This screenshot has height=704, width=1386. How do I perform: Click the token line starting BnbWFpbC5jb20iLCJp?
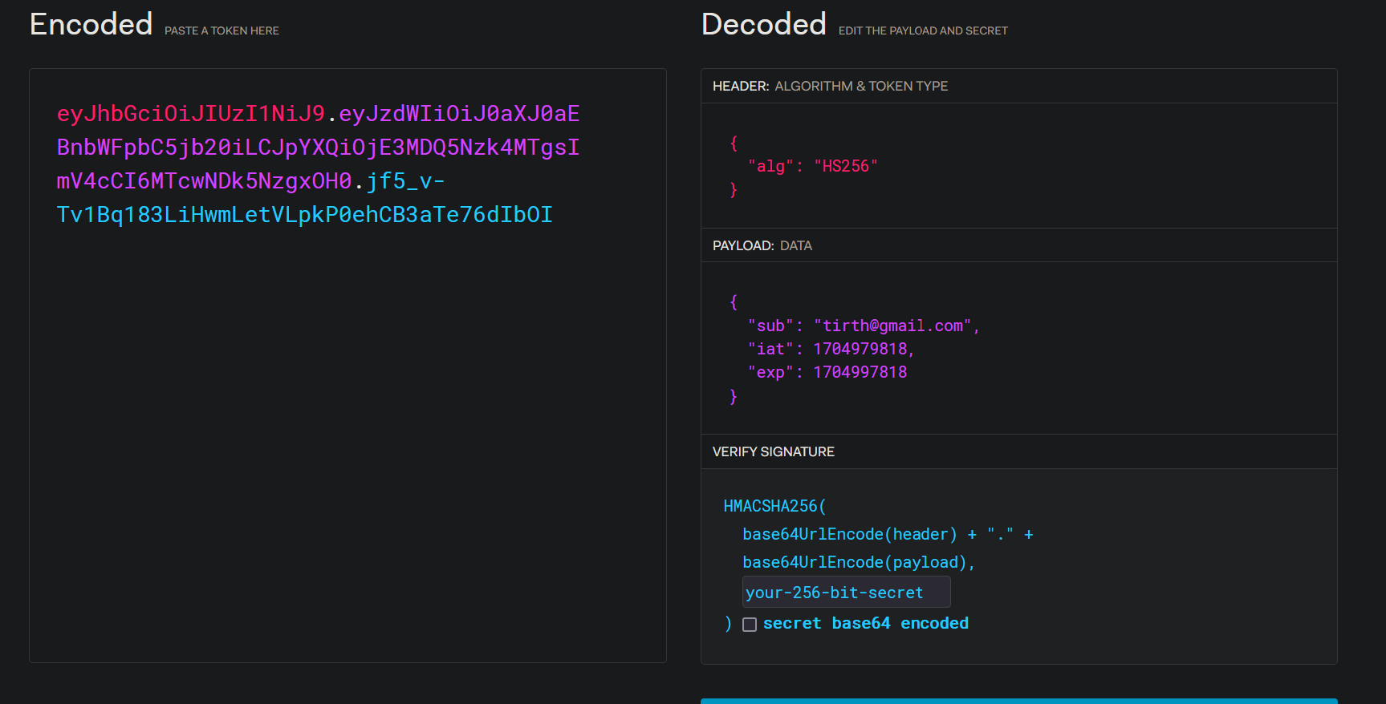pos(318,148)
